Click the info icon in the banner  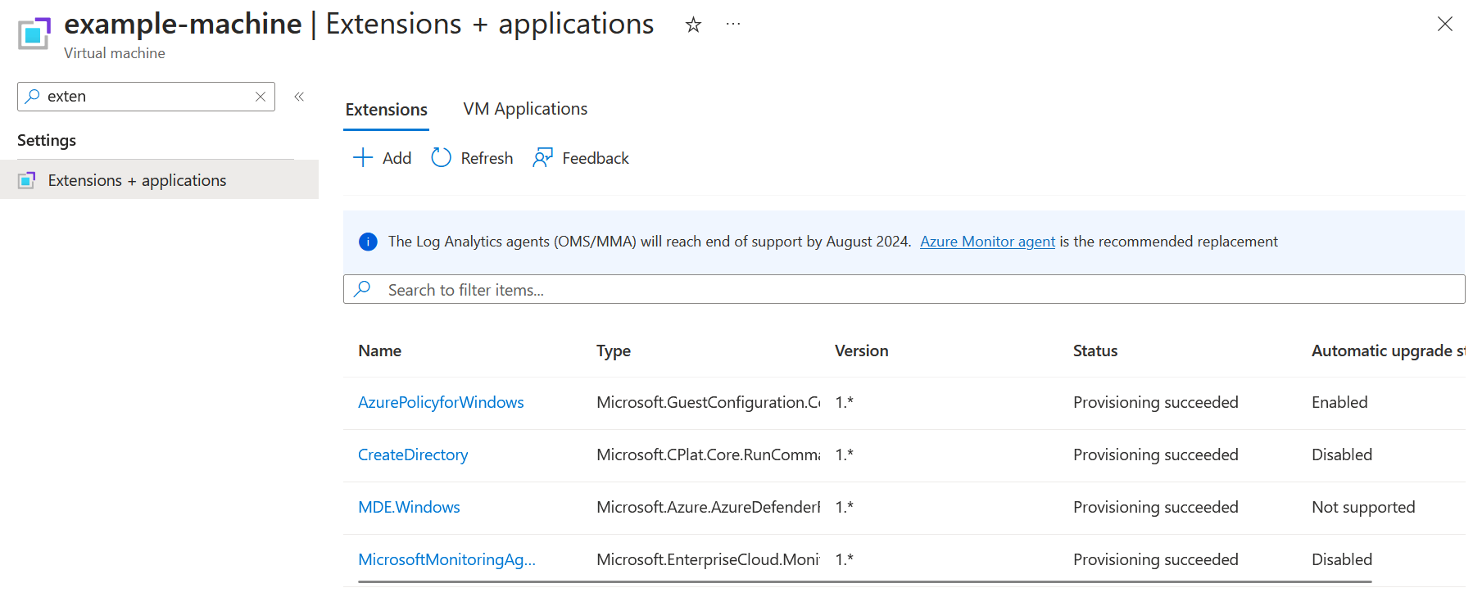368,242
